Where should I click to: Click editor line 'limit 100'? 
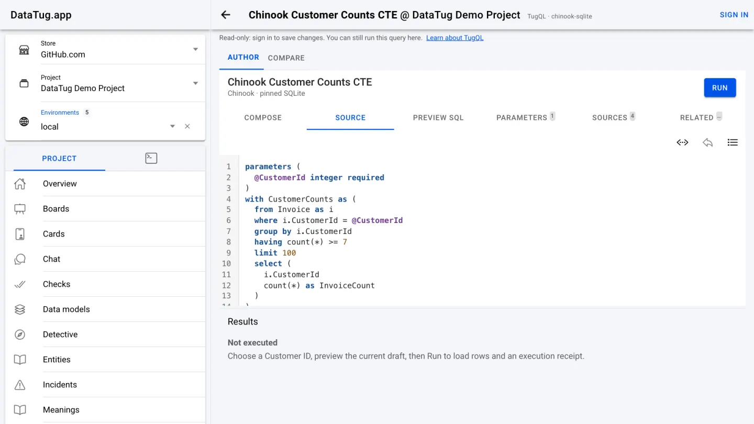[275, 253]
